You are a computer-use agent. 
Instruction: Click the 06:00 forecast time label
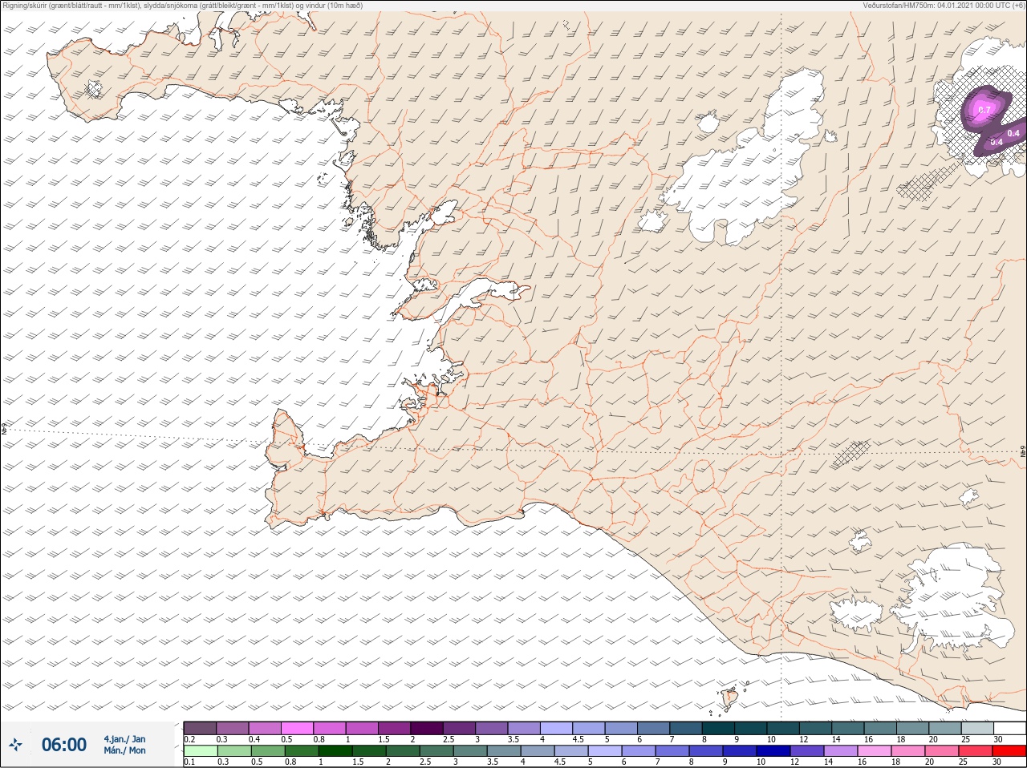(64, 745)
